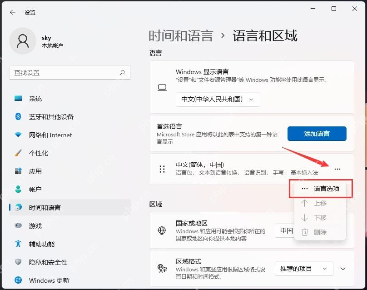Click the 帐户 person icon

(18, 189)
